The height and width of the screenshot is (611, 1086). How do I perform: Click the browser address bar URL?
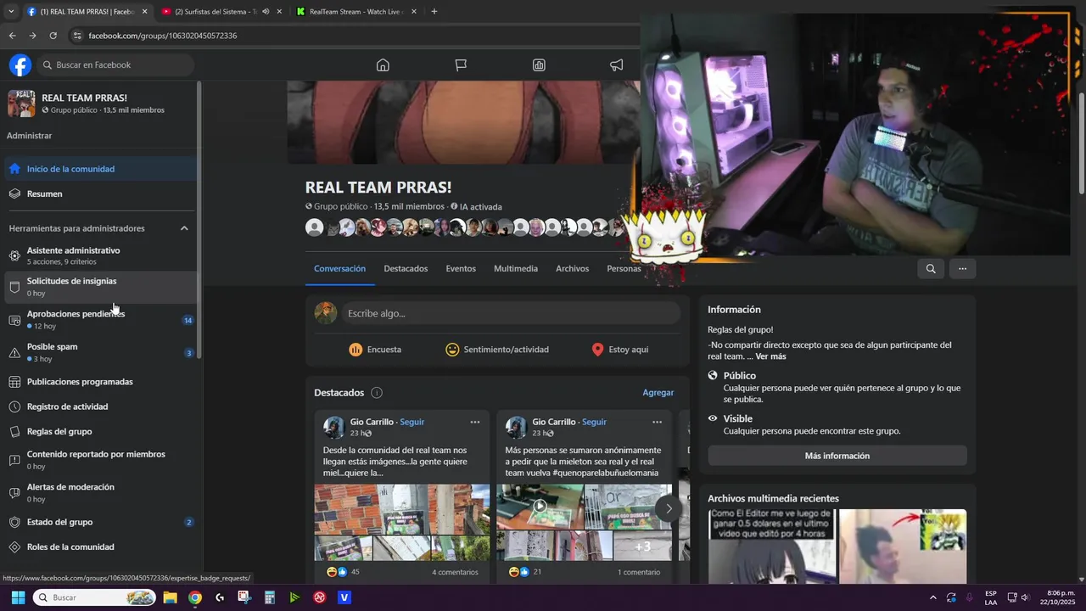point(162,36)
